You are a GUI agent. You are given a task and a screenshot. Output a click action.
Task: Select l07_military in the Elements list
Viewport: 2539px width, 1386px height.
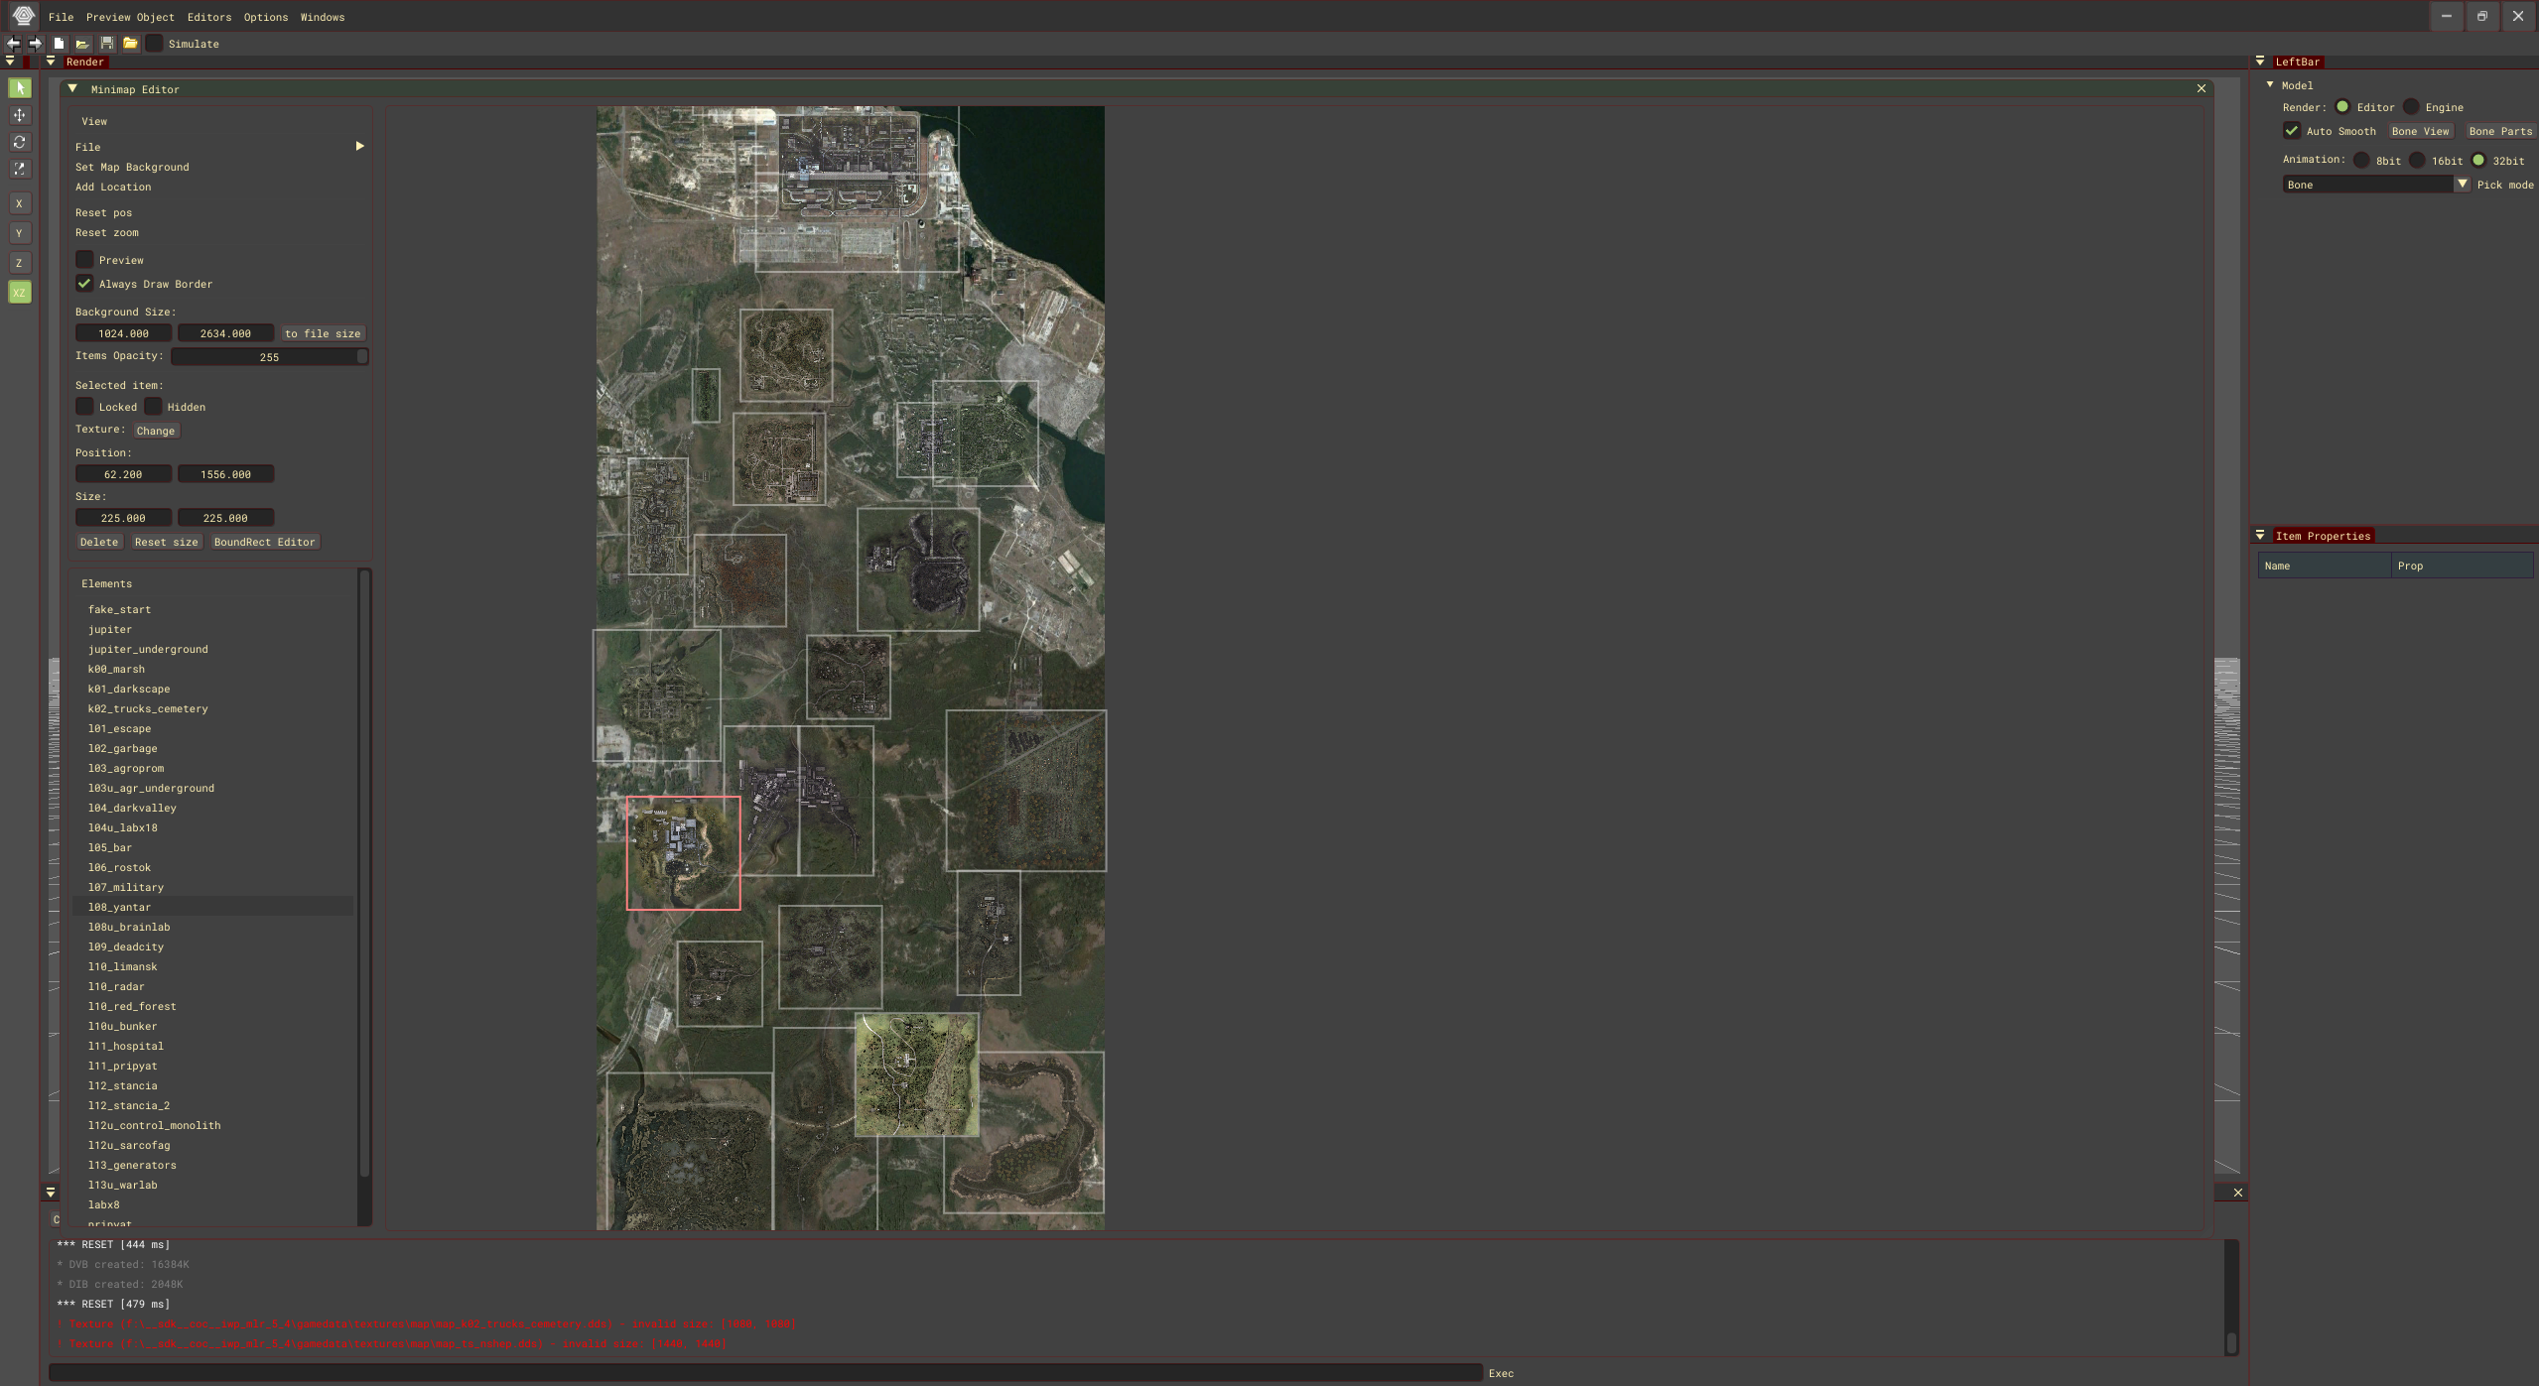click(x=125, y=887)
